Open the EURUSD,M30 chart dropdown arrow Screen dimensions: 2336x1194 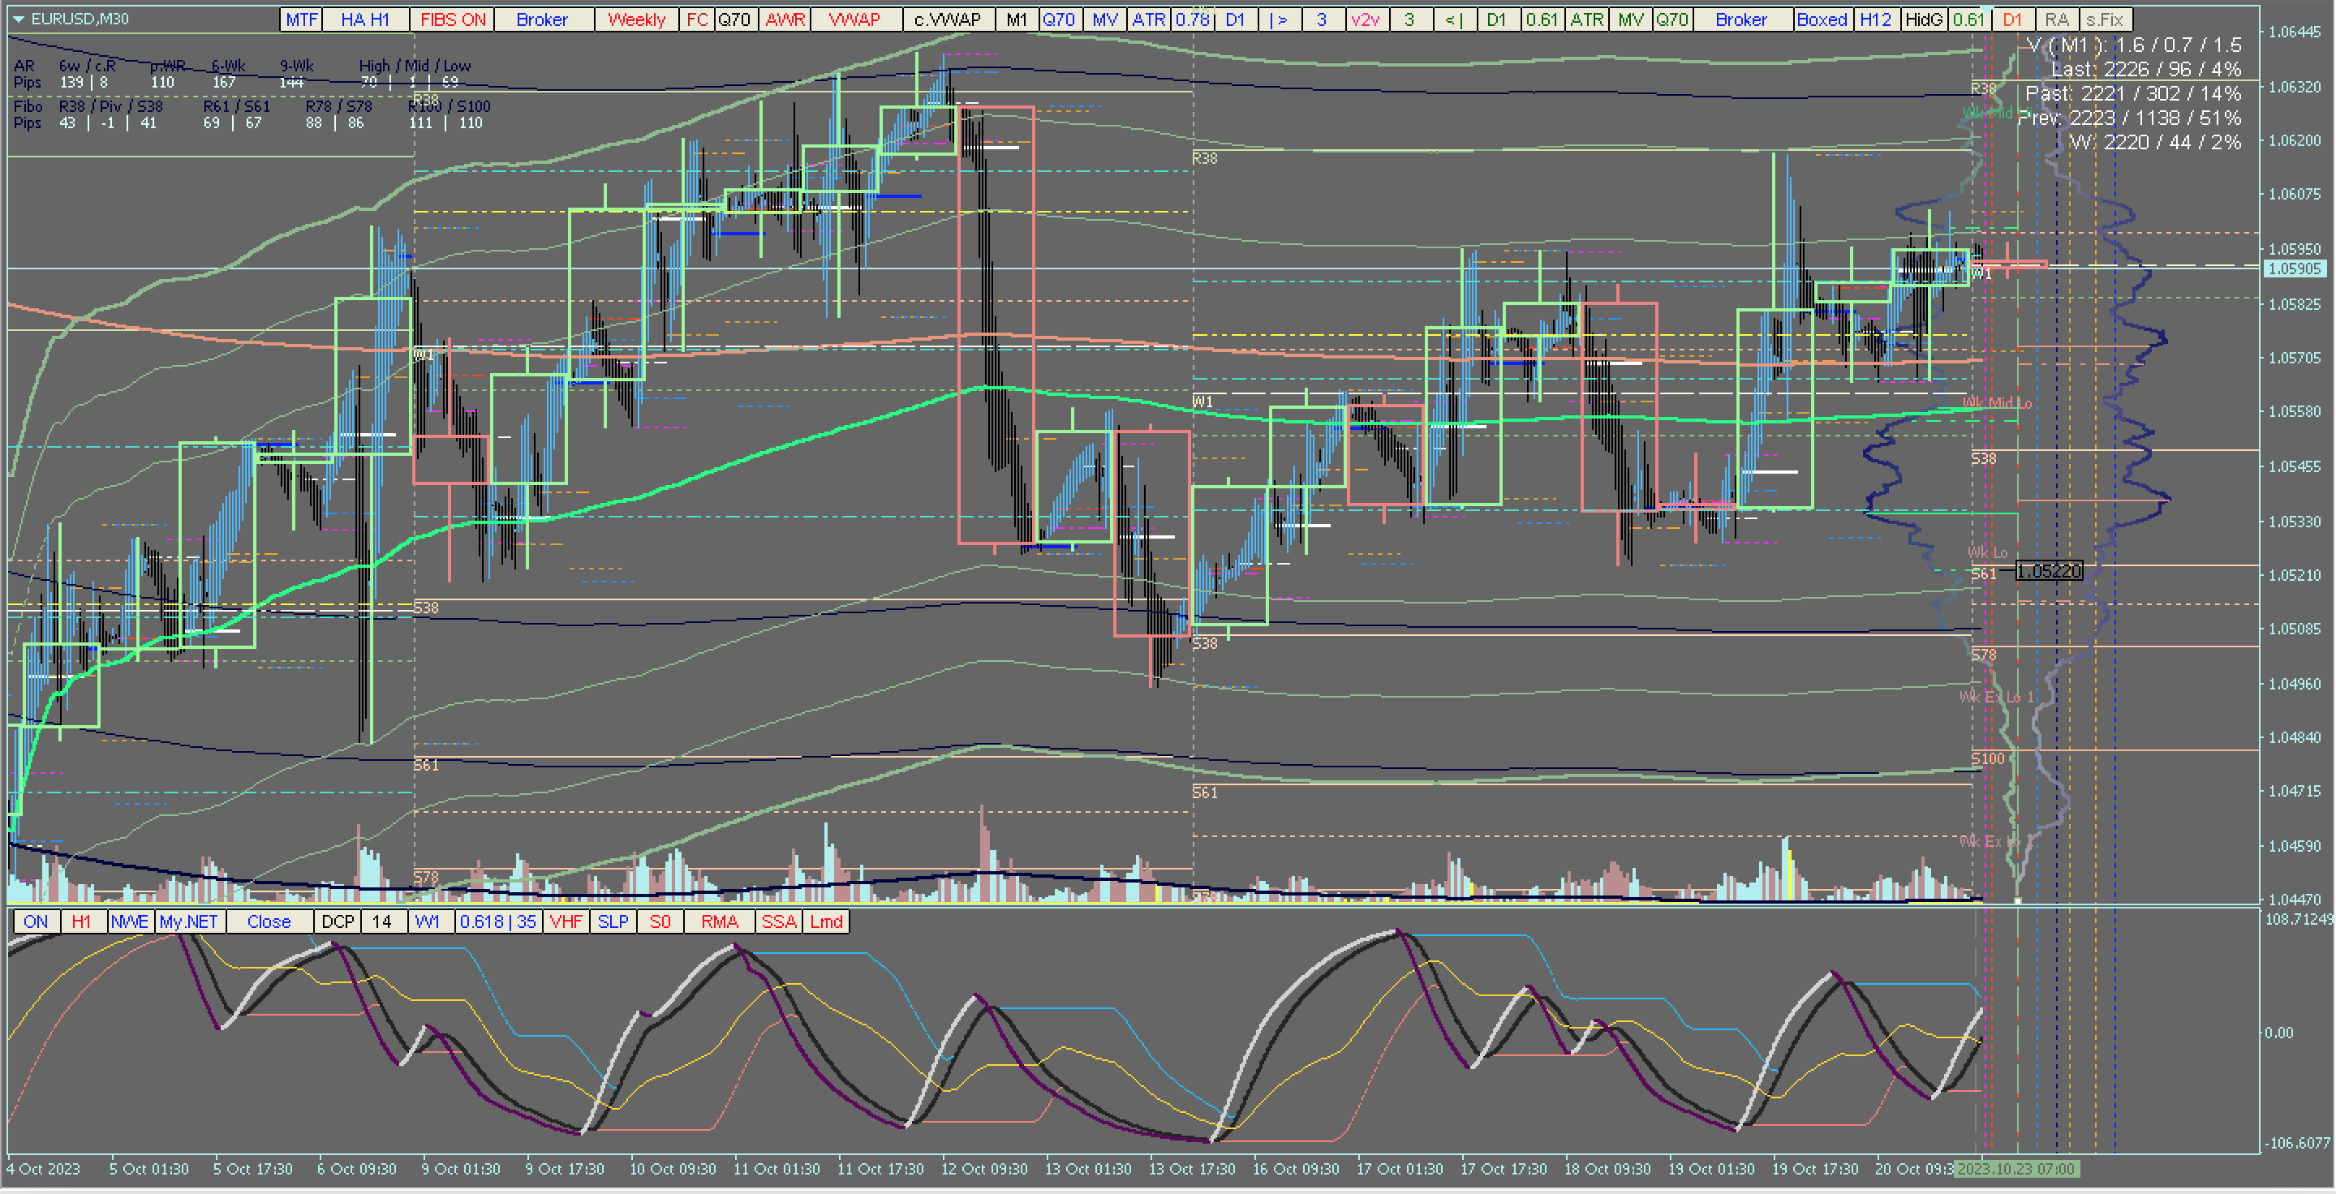(x=18, y=18)
